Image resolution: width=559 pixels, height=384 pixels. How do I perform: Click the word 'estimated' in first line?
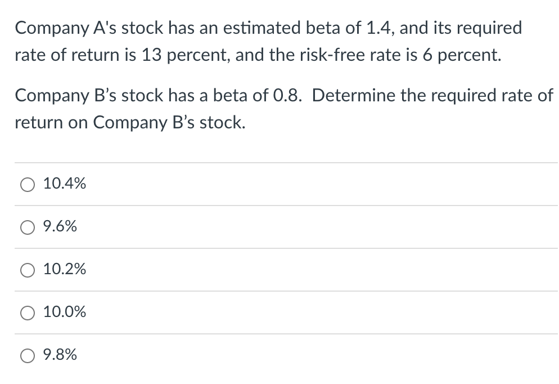(262, 28)
